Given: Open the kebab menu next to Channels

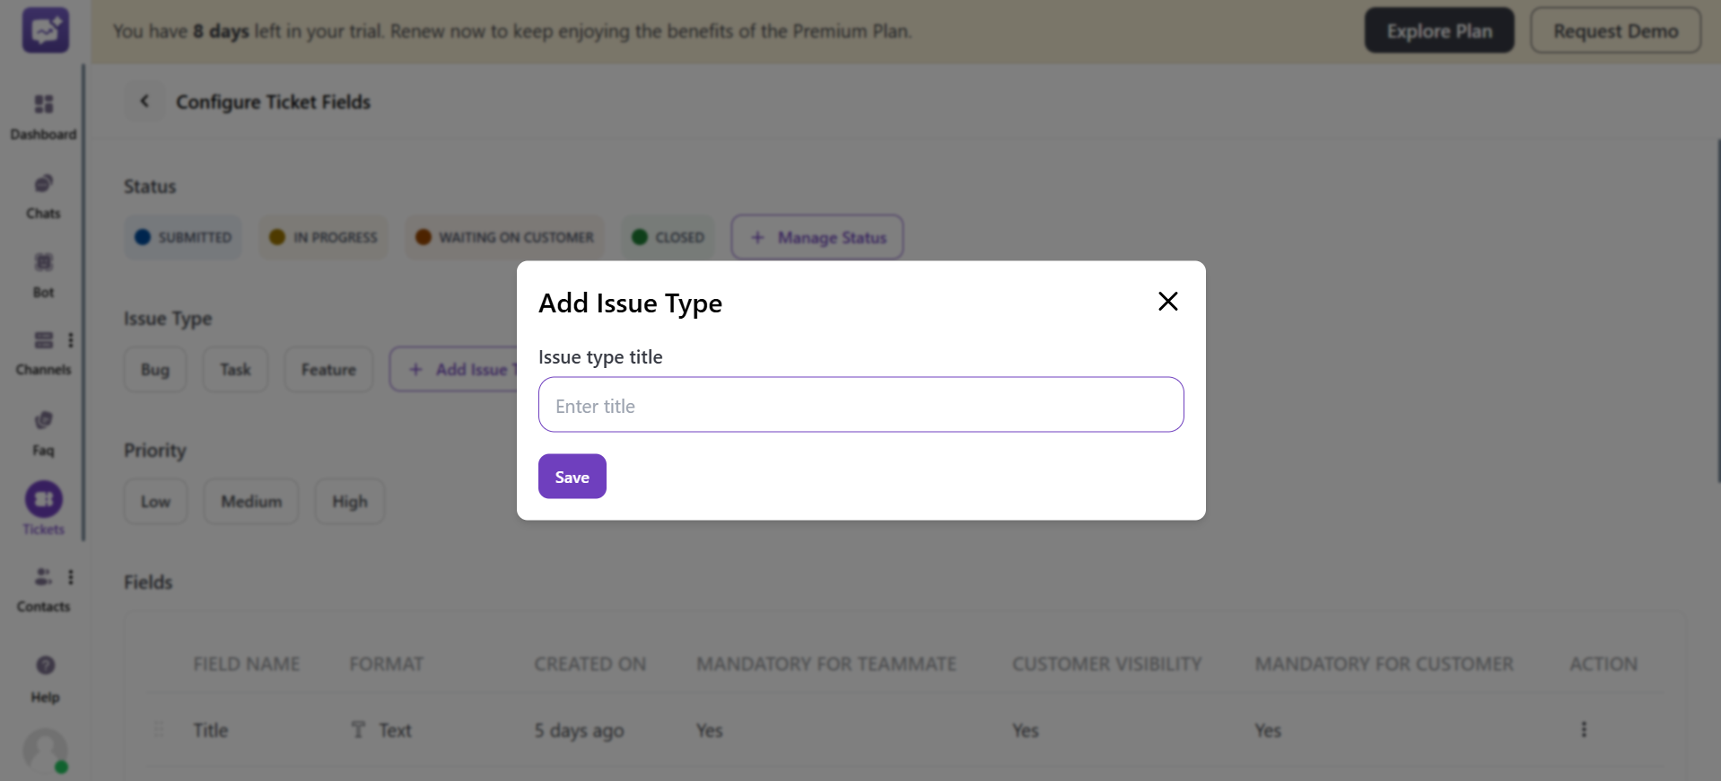Looking at the screenshot, I should (72, 339).
